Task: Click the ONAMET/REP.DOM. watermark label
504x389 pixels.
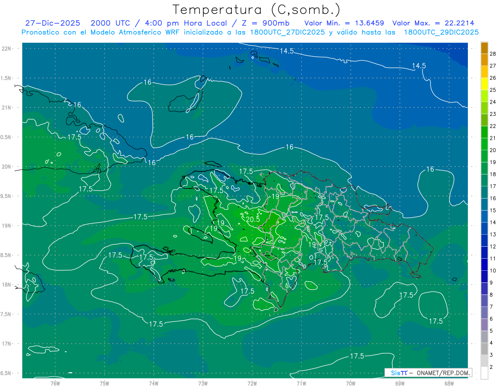Action: (x=440, y=373)
